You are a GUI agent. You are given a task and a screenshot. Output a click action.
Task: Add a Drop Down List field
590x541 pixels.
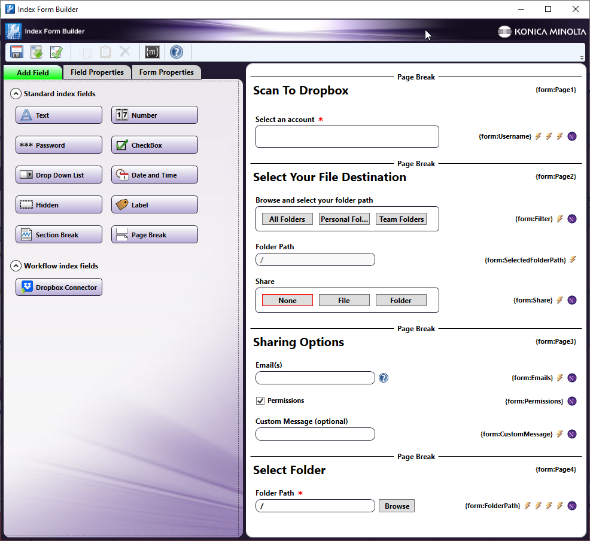(x=59, y=175)
